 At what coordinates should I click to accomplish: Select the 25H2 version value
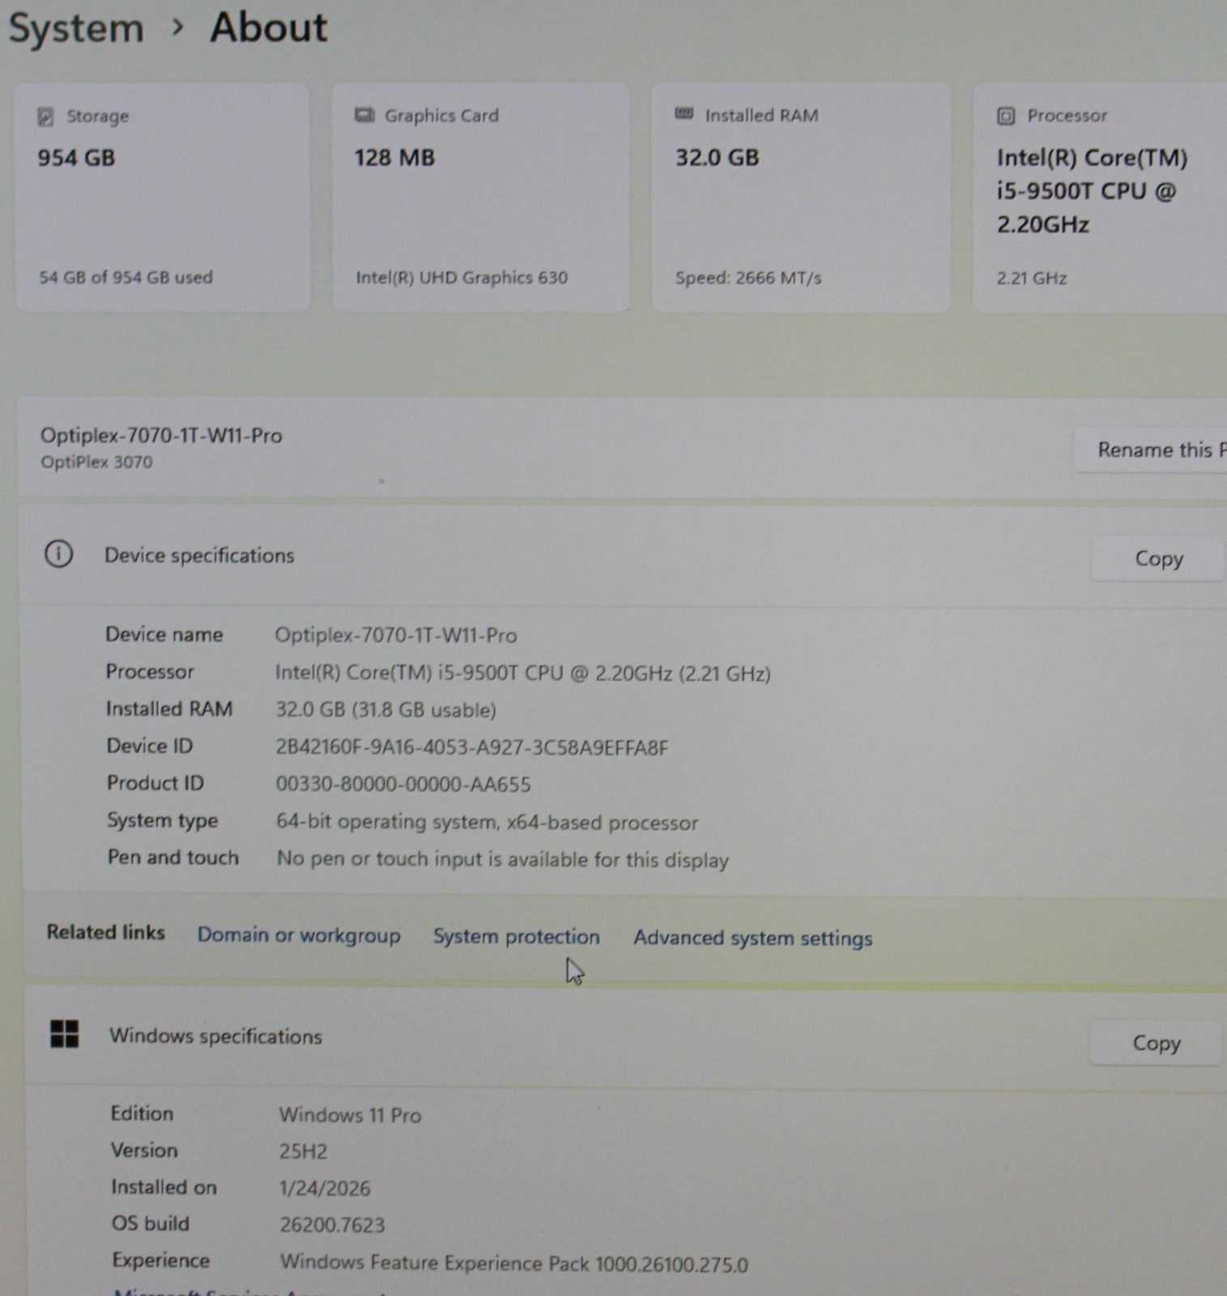click(x=303, y=1152)
